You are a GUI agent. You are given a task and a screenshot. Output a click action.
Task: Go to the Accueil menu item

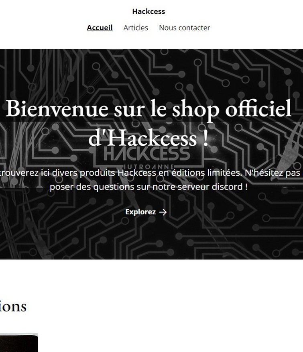click(100, 28)
